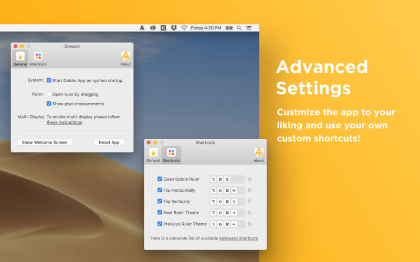
Task: Open About in General window toolbar
Action: (125, 59)
